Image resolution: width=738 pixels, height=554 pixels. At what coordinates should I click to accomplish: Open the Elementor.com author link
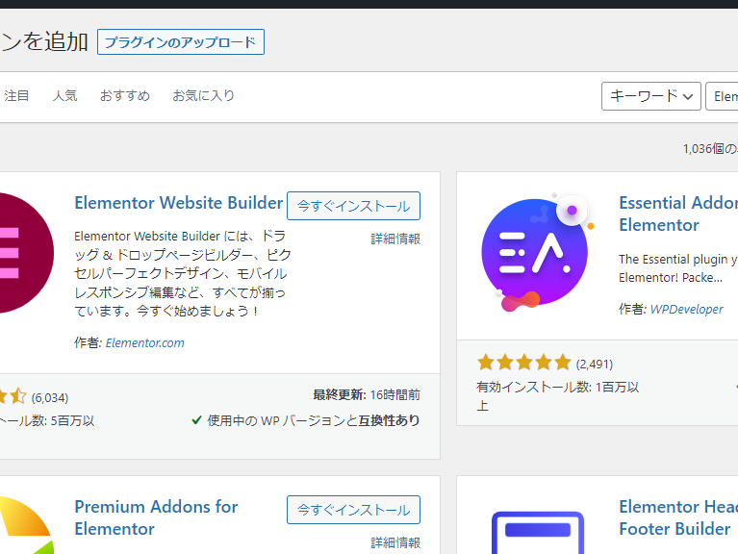click(x=145, y=342)
